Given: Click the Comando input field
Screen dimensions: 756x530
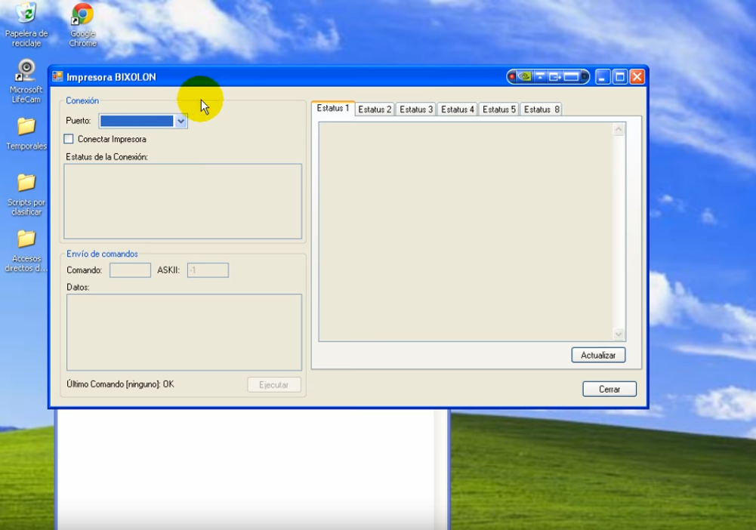Looking at the screenshot, I should [130, 270].
